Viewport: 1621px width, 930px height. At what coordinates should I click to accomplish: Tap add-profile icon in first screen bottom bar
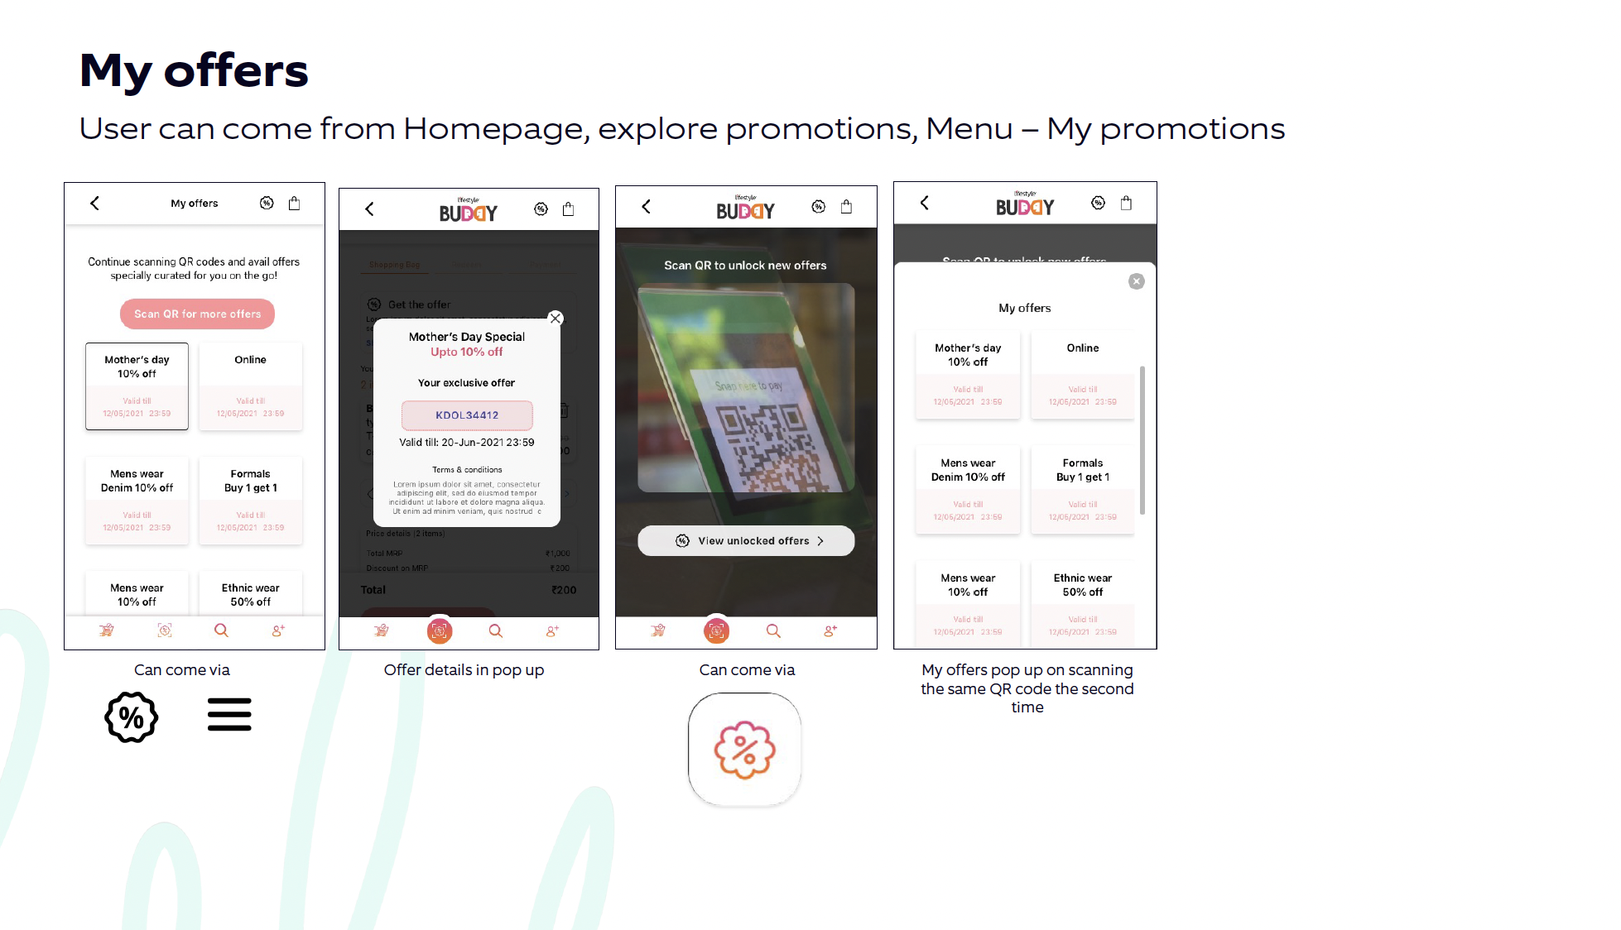278,630
